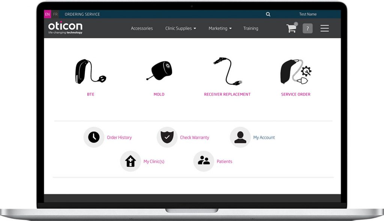The width and height of the screenshot is (384, 221).
Task: Click the Patients group icon
Action: [x=204, y=161]
